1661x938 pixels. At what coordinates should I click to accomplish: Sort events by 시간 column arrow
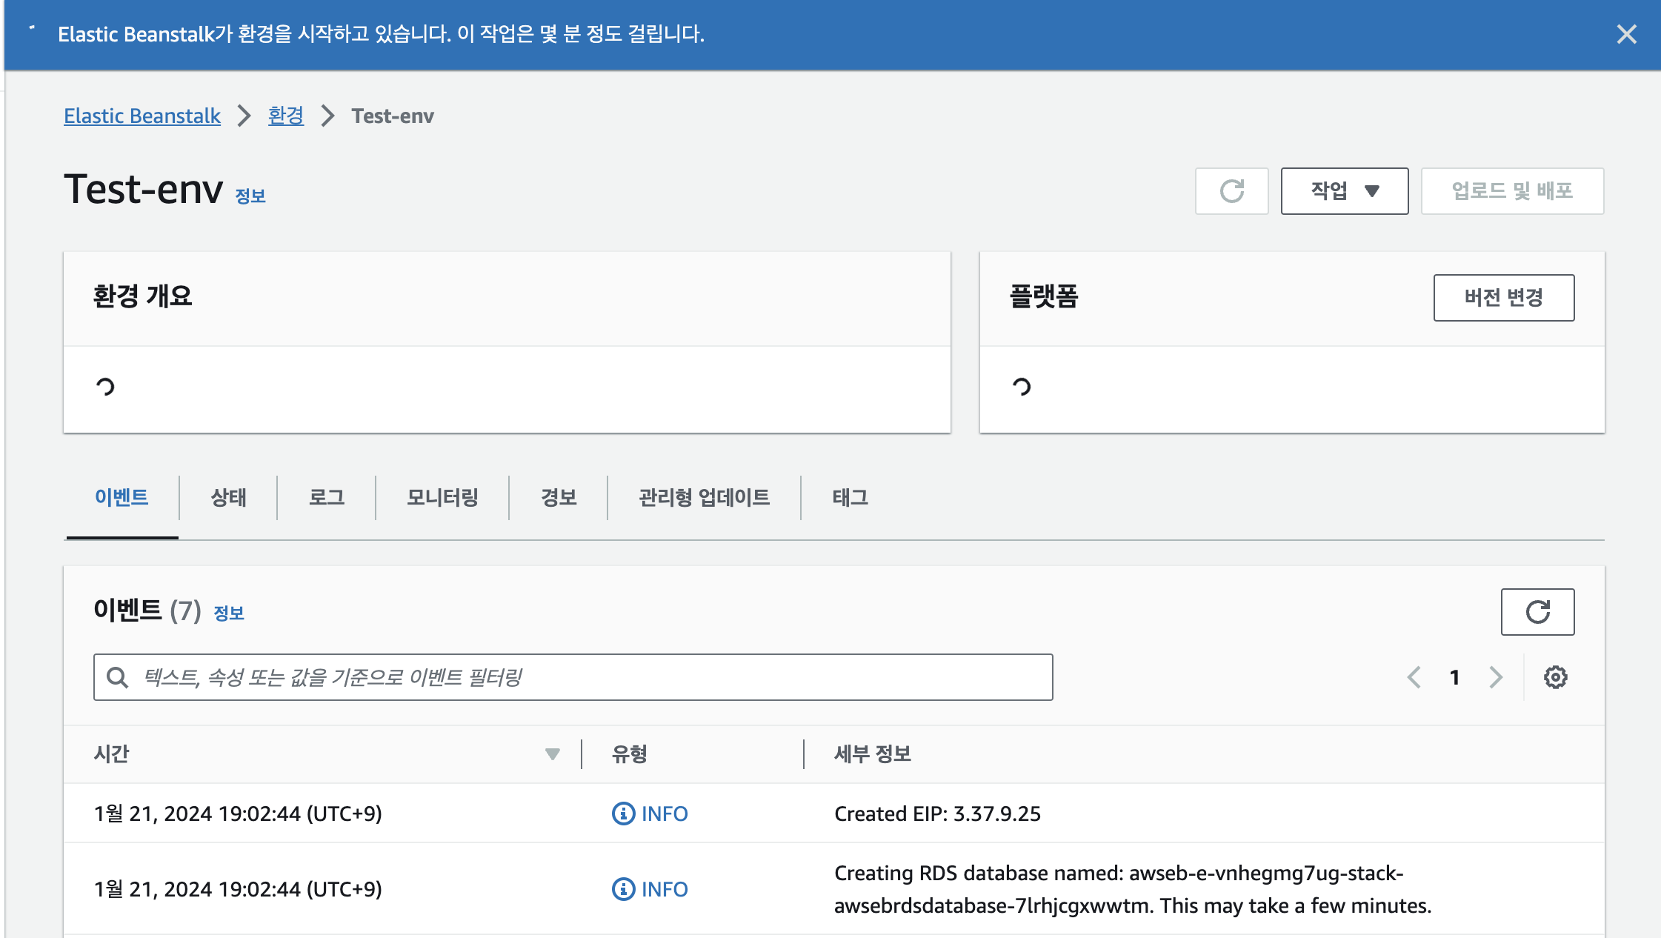point(552,754)
